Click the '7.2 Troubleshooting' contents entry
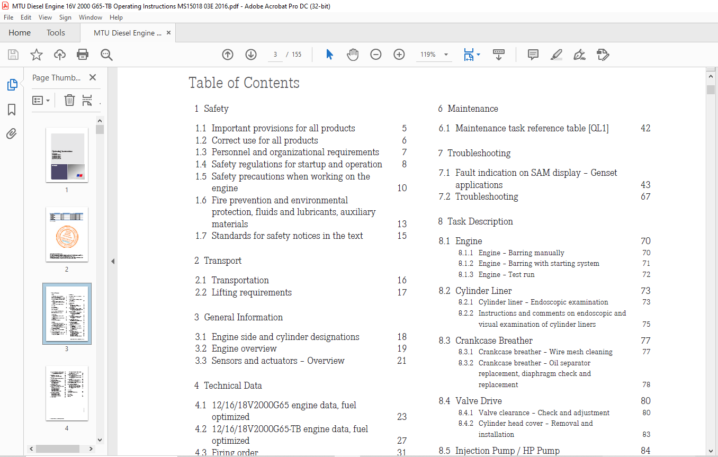 [x=478, y=196]
